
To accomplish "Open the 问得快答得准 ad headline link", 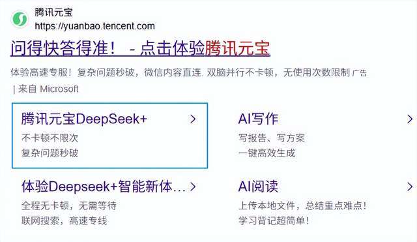I will click(x=140, y=48).
